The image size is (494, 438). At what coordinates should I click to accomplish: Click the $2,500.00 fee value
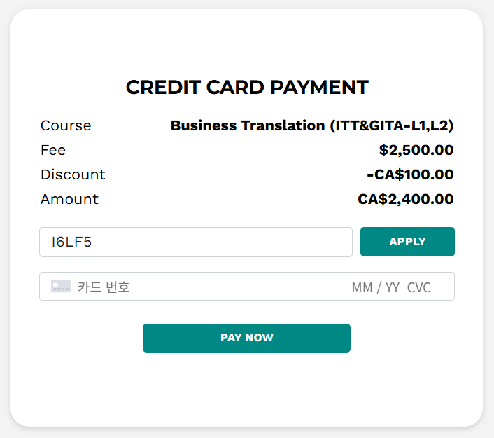416,150
